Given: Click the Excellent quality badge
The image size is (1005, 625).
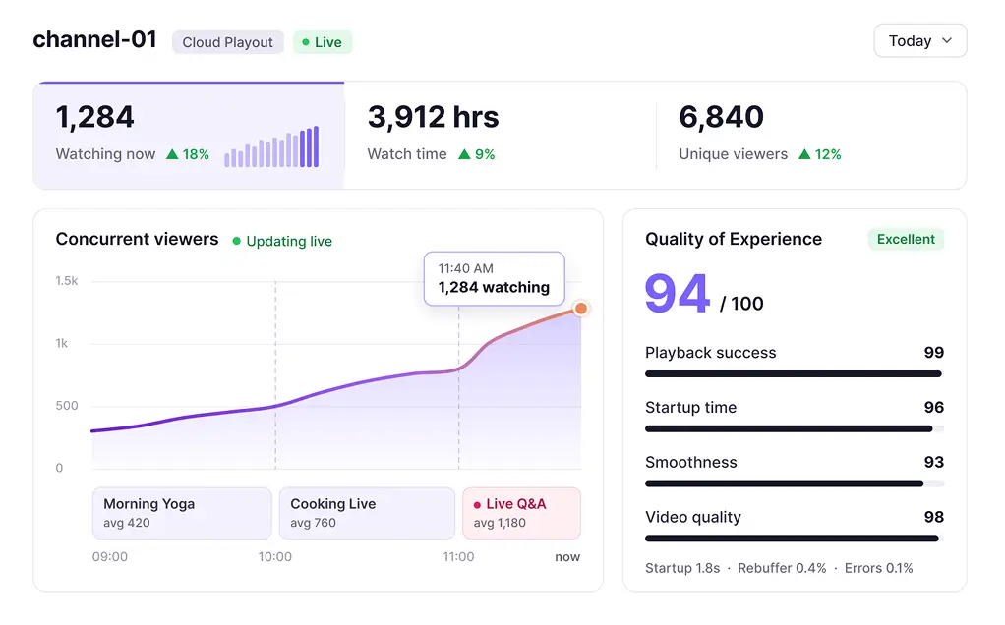Looking at the screenshot, I should point(906,239).
